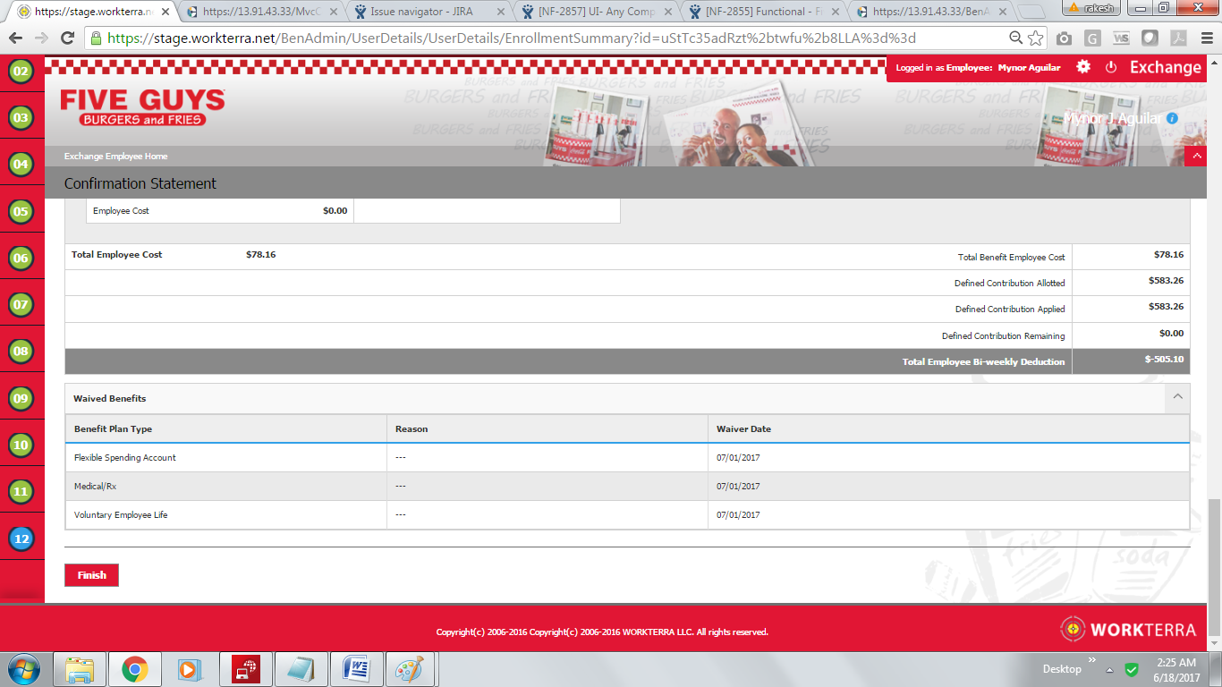Click the Finish button

(x=91, y=575)
